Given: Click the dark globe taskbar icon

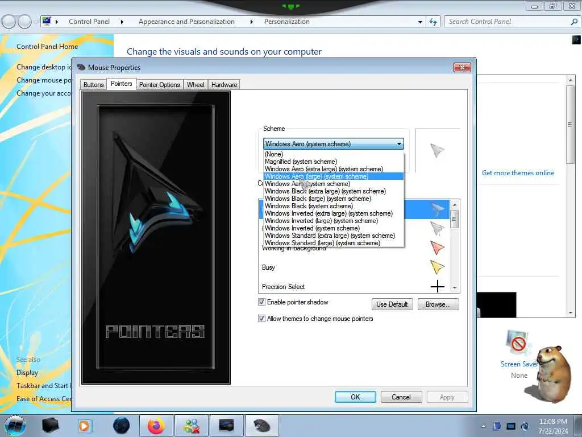Looking at the screenshot, I should [122, 426].
